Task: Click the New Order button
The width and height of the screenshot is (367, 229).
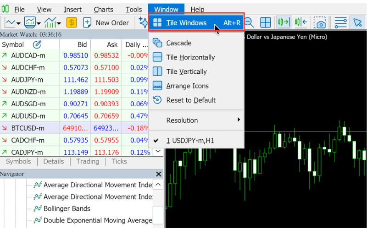Action: tap(106, 22)
